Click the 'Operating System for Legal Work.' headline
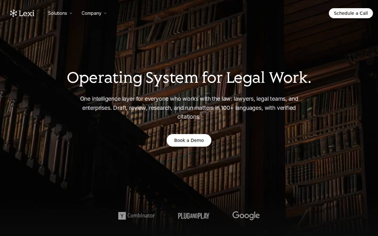 [189, 78]
